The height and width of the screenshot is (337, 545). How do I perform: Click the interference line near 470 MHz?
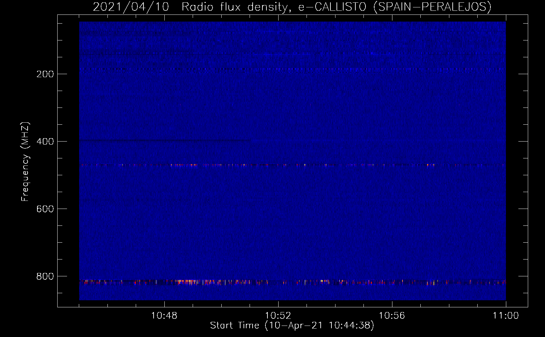[292, 165]
